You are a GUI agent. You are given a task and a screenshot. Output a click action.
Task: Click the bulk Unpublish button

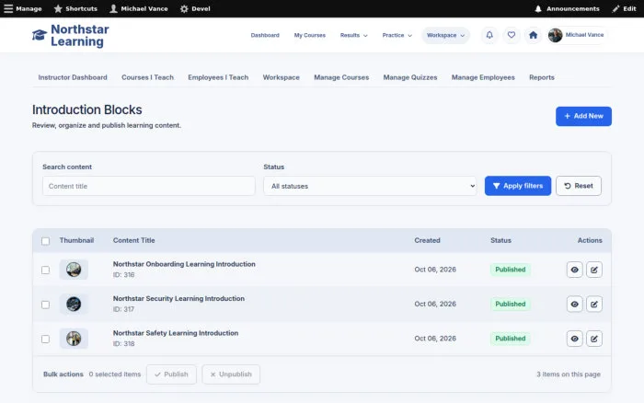231,374
